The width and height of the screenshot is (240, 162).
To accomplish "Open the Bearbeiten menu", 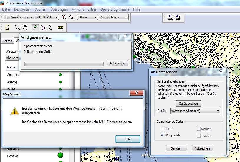I will (x=22, y=9).
